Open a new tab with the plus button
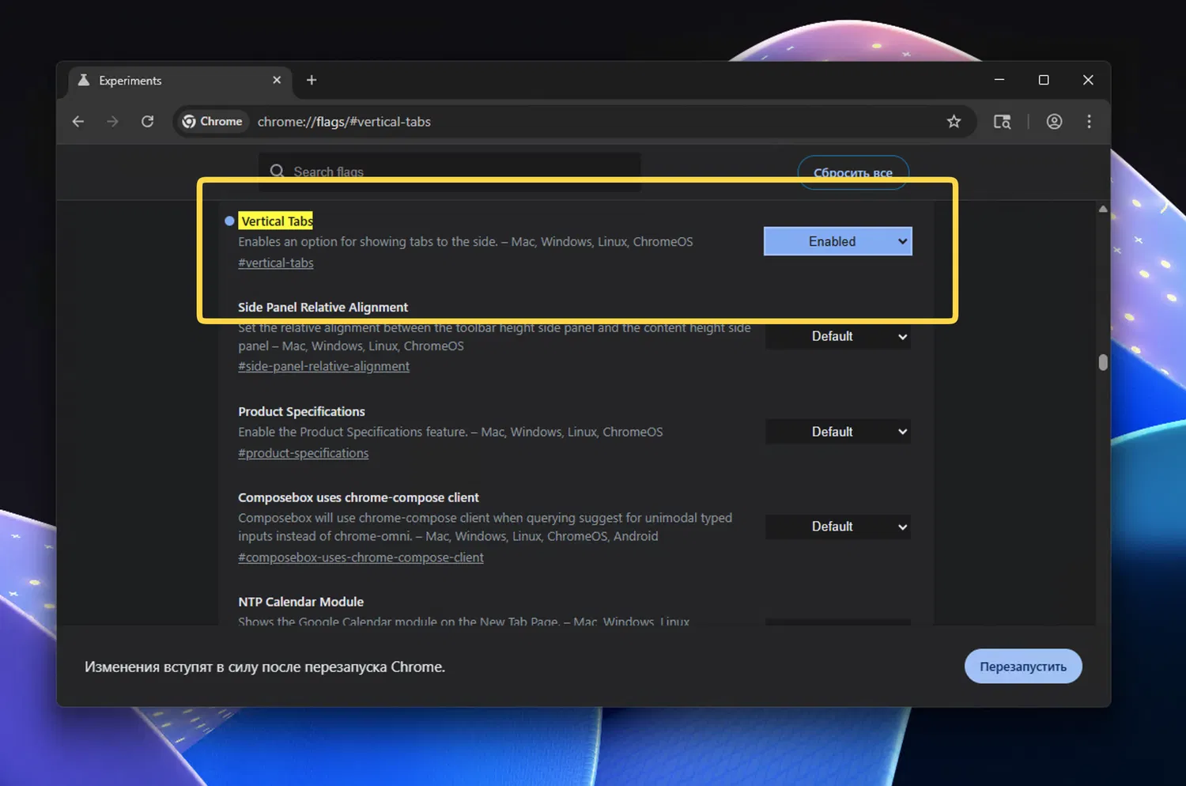Viewport: 1186px width, 786px height. point(312,80)
